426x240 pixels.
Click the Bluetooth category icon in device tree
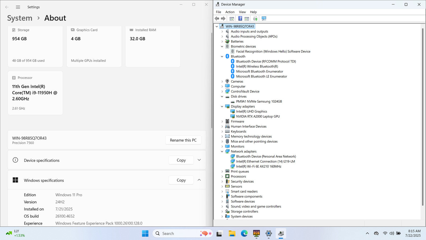(227, 56)
